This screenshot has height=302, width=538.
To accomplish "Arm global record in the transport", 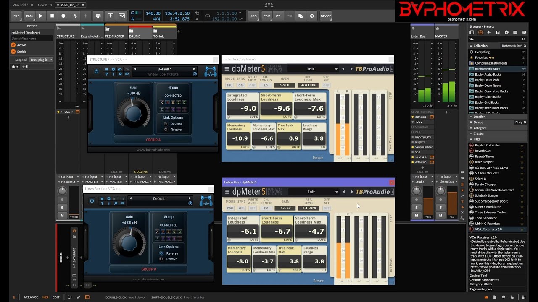I will [x=63, y=16].
